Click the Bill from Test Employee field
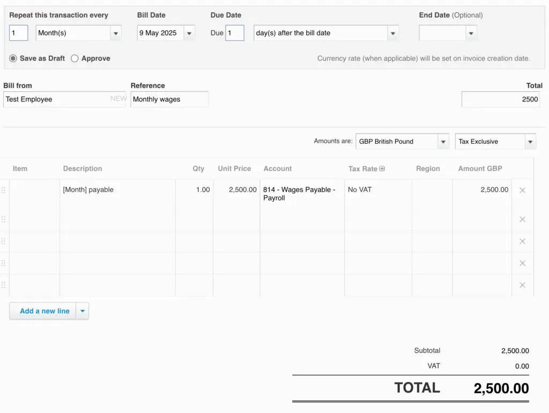 tap(56, 99)
